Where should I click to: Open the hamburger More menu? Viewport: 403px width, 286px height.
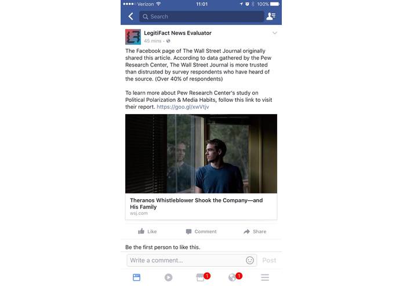[x=265, y=277]
